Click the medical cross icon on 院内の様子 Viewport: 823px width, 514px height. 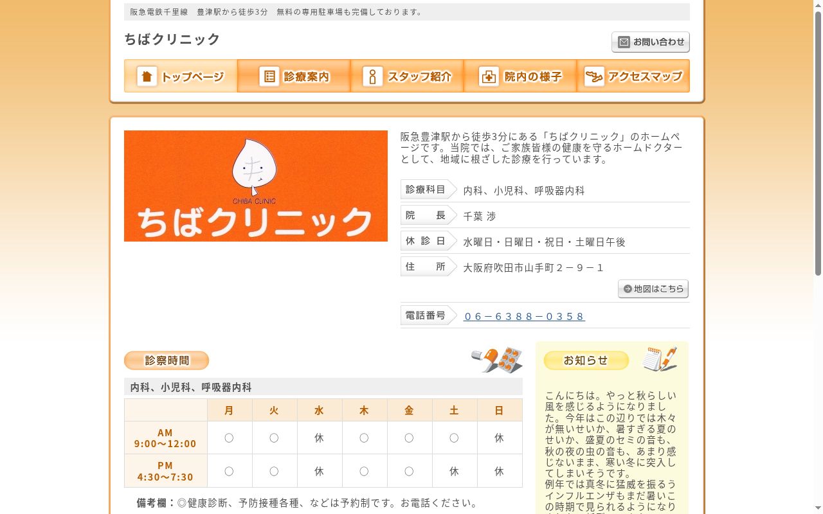[489, 76]
